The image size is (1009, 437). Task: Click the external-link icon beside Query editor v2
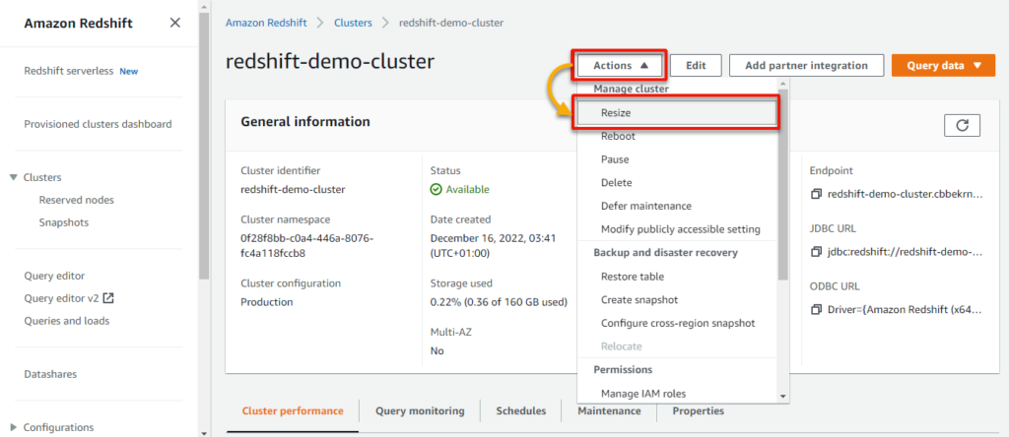(x=108, y=298)
